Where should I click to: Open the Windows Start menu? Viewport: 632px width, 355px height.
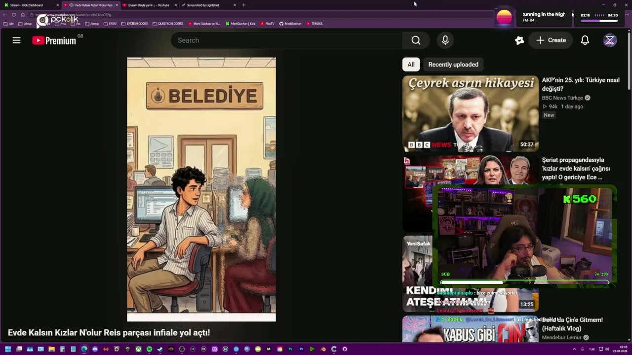[x=8, y=349]
